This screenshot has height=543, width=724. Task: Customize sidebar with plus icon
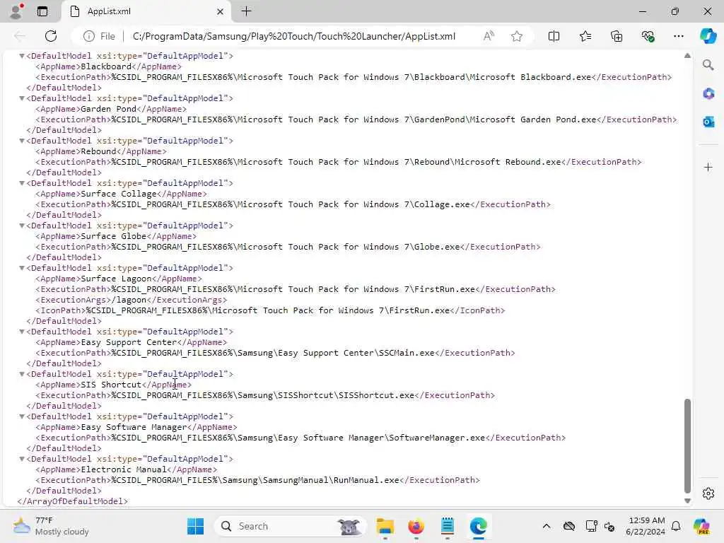tap(708, 167)
